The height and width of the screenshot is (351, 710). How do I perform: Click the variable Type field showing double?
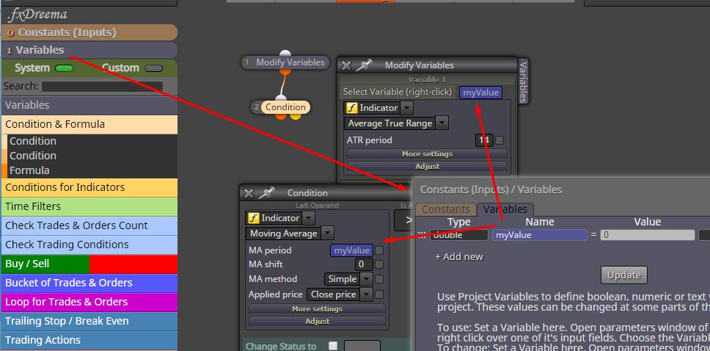pyautogui.click(x=459, y=235)
